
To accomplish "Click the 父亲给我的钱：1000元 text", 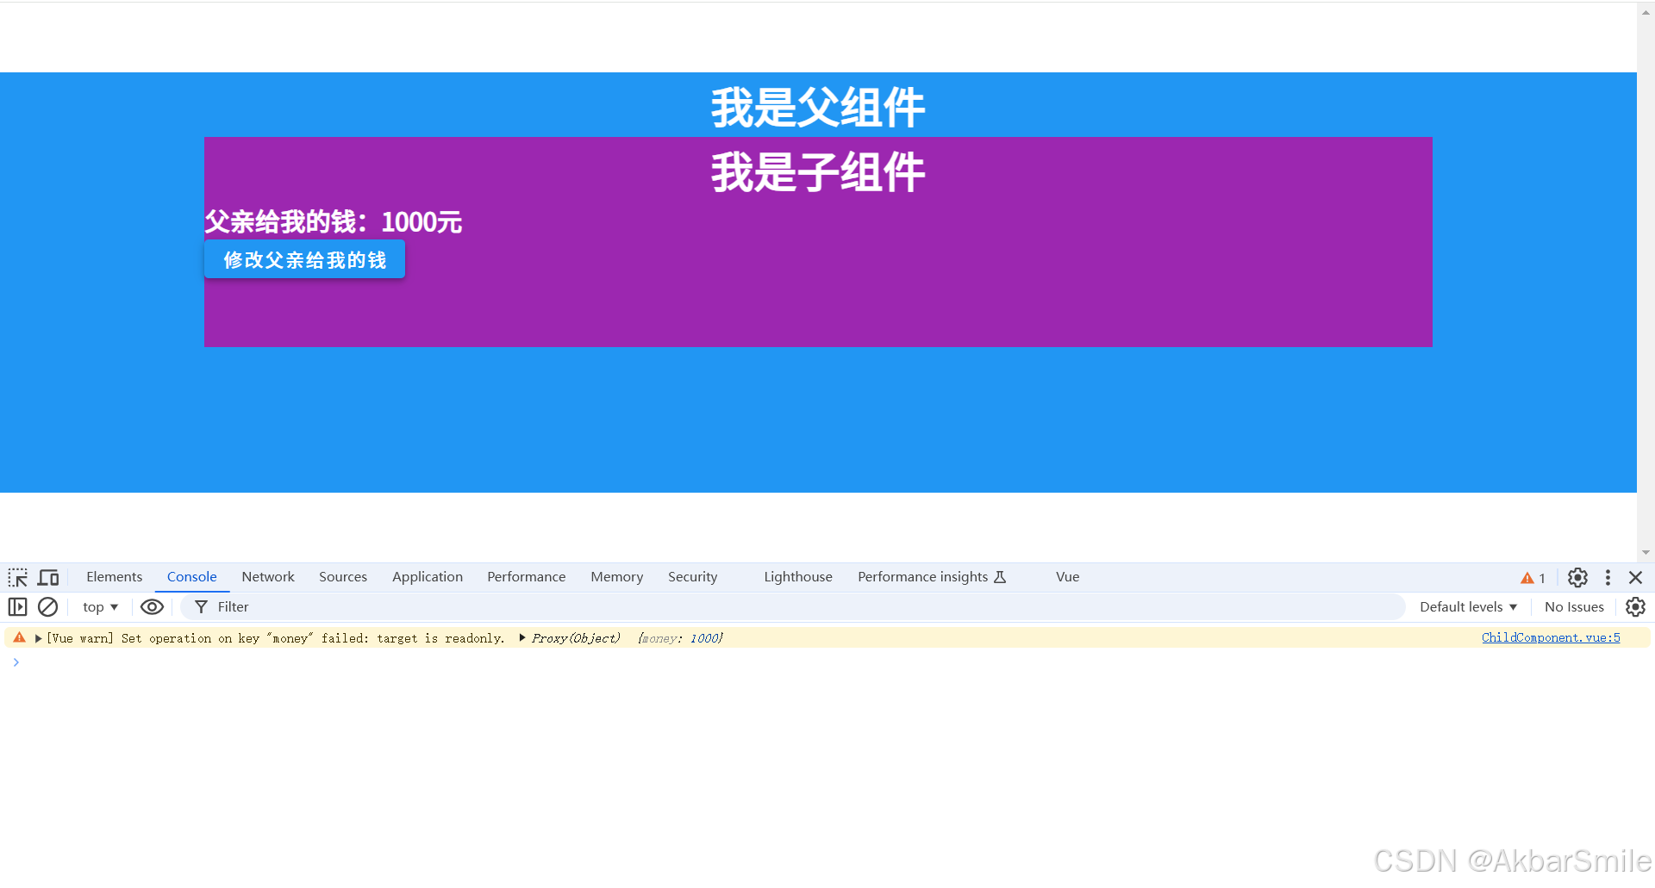I will 334,222.
